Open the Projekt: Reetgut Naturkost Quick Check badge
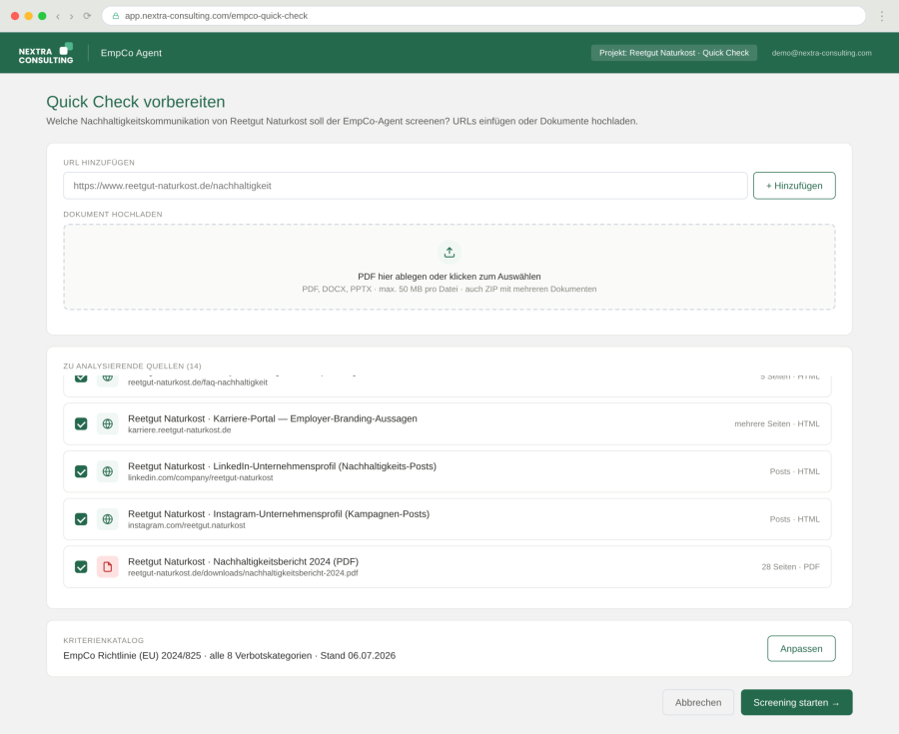899x734 pixels. pos(673,53)
